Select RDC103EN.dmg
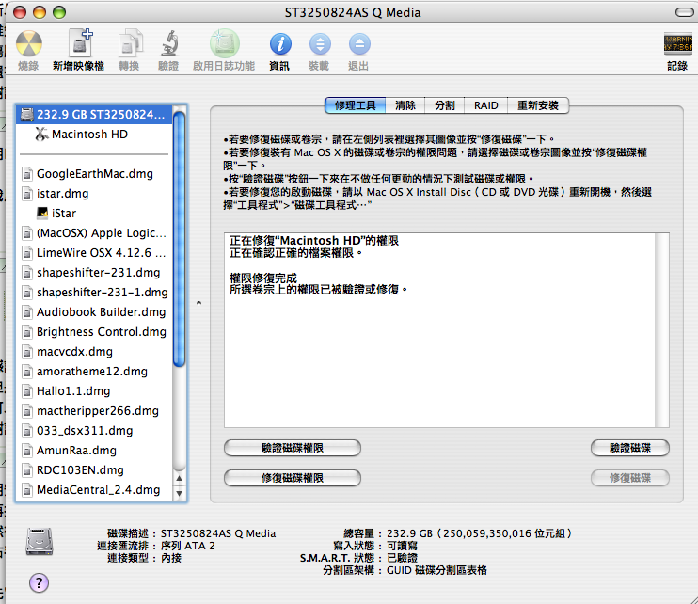This screenshot has height=604, width=698. click(x=94, y=470)
